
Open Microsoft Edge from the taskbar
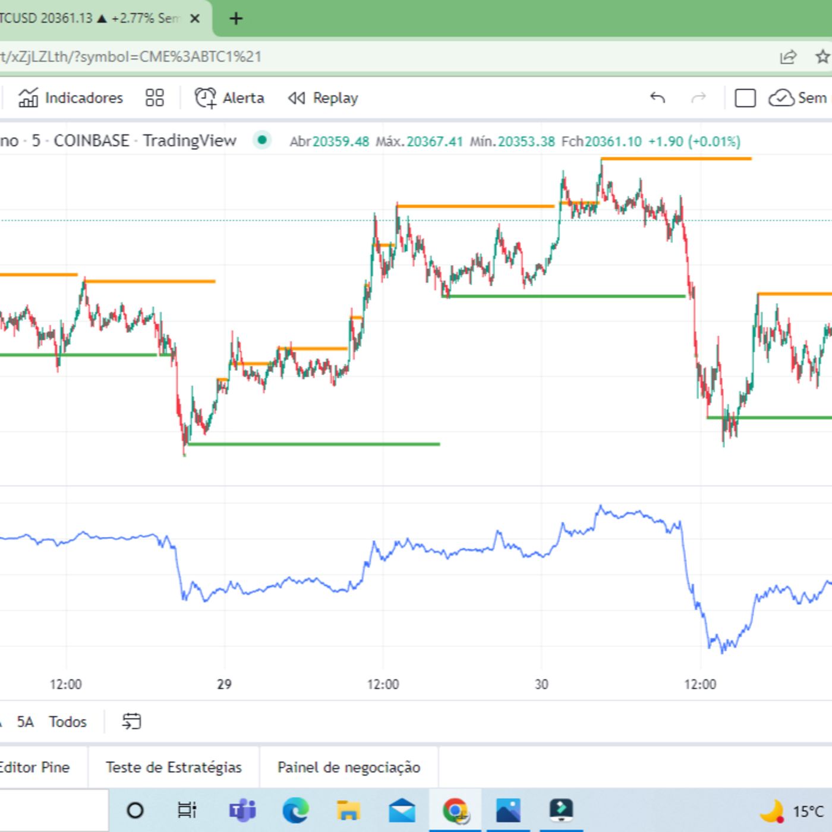295,811
